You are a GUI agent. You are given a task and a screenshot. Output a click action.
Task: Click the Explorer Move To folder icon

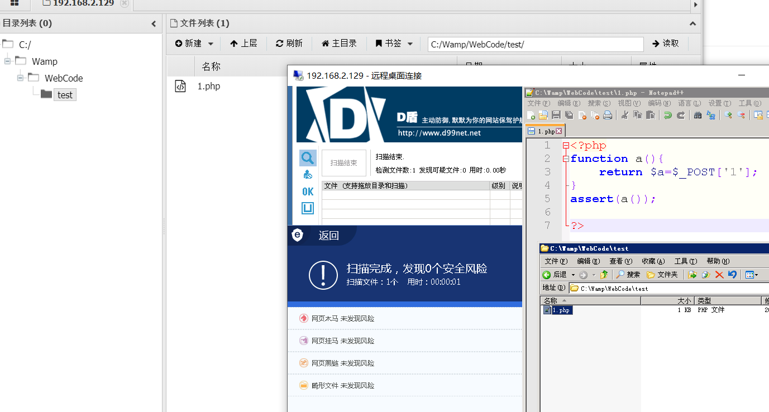(692, 275)
